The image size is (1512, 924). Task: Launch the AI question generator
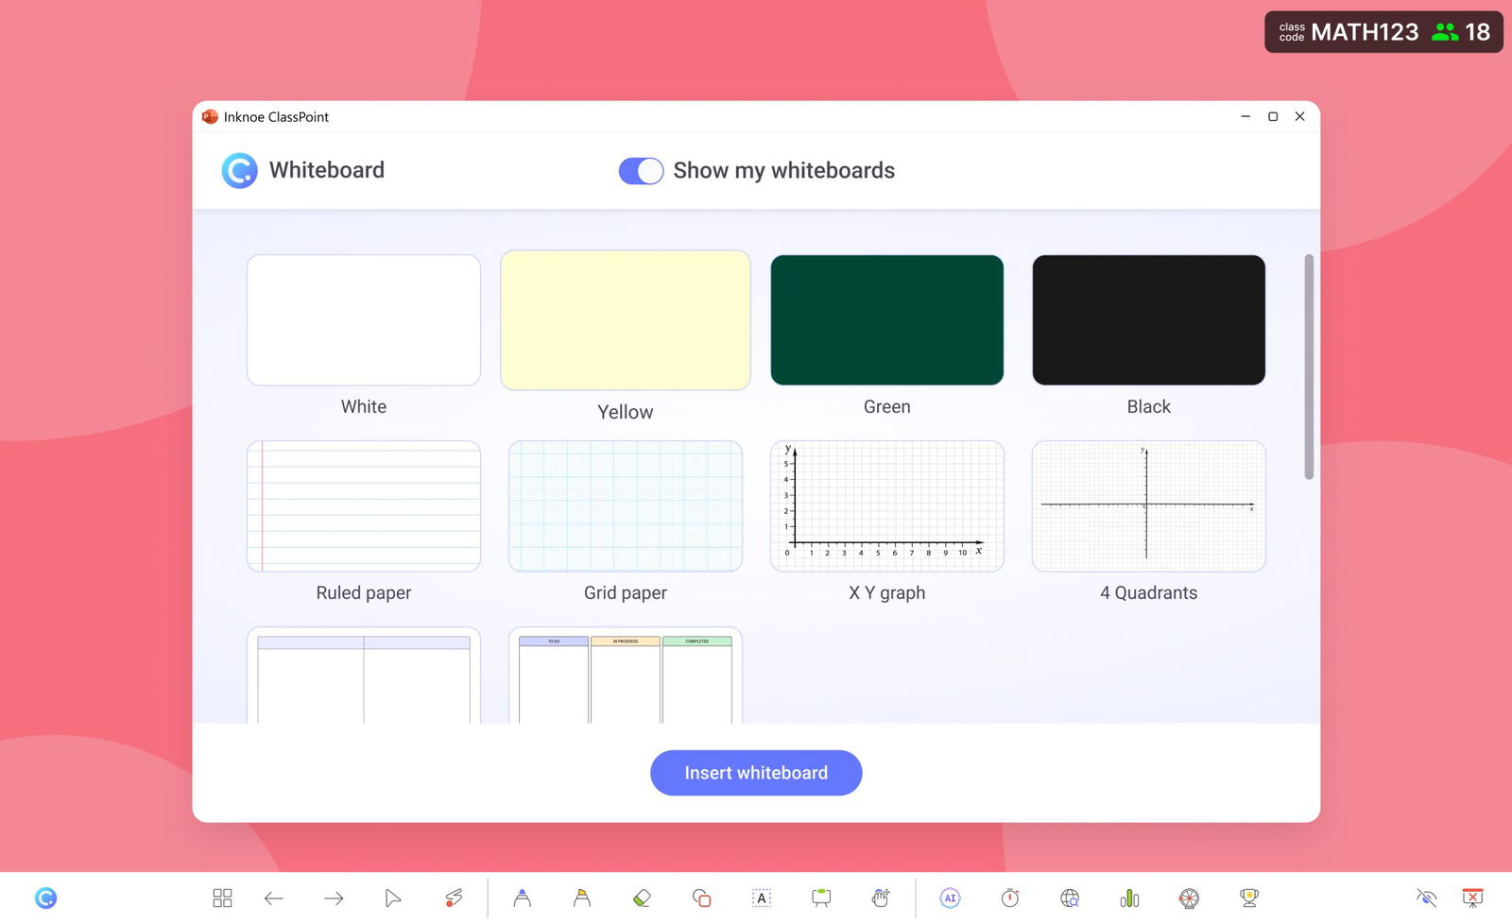click(950, 898)
